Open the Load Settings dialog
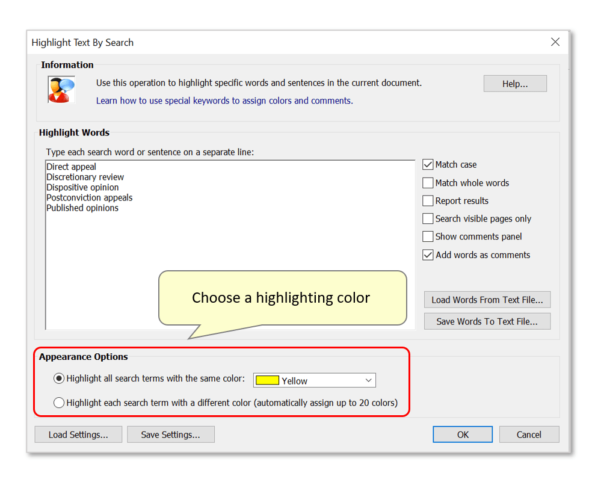Image resolution: width=601 pixels, height=479 pixels. click(x=78, y=434)
